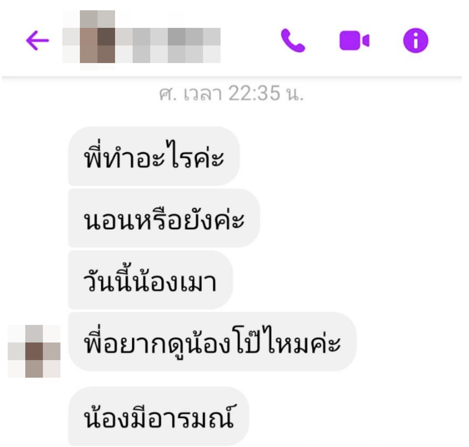Click the timestamp "ศ. เวลา 22:35 น."
The width and height of the screenshot is (469, 447).
(231, 93)
